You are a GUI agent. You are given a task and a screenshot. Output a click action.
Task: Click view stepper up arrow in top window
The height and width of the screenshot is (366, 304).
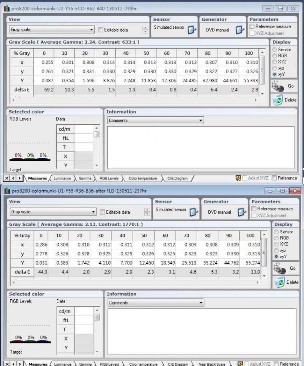(x=145, y=28)
